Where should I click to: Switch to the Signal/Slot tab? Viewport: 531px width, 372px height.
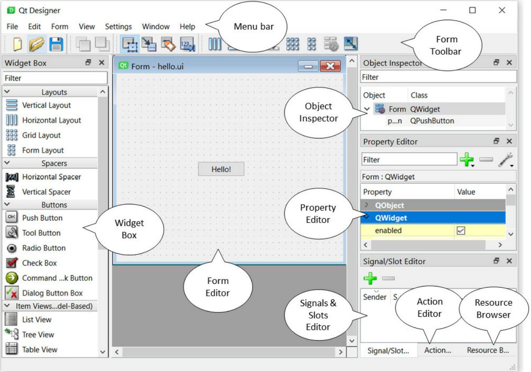[x=388, y=351]
